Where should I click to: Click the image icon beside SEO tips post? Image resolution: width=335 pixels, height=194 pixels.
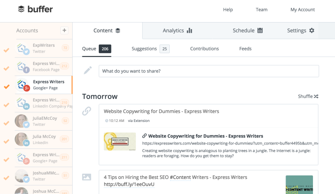86,177
